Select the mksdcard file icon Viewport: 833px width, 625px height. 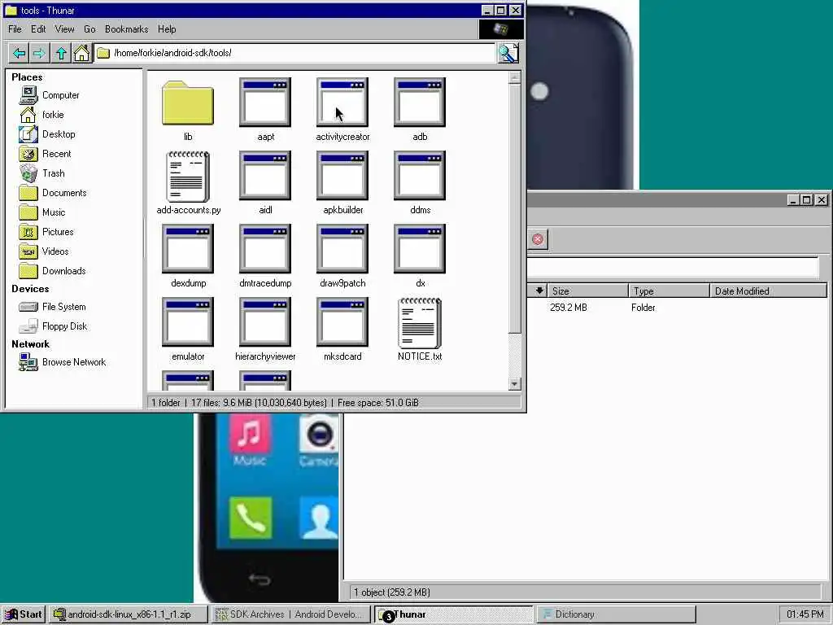tap(342, 322)
